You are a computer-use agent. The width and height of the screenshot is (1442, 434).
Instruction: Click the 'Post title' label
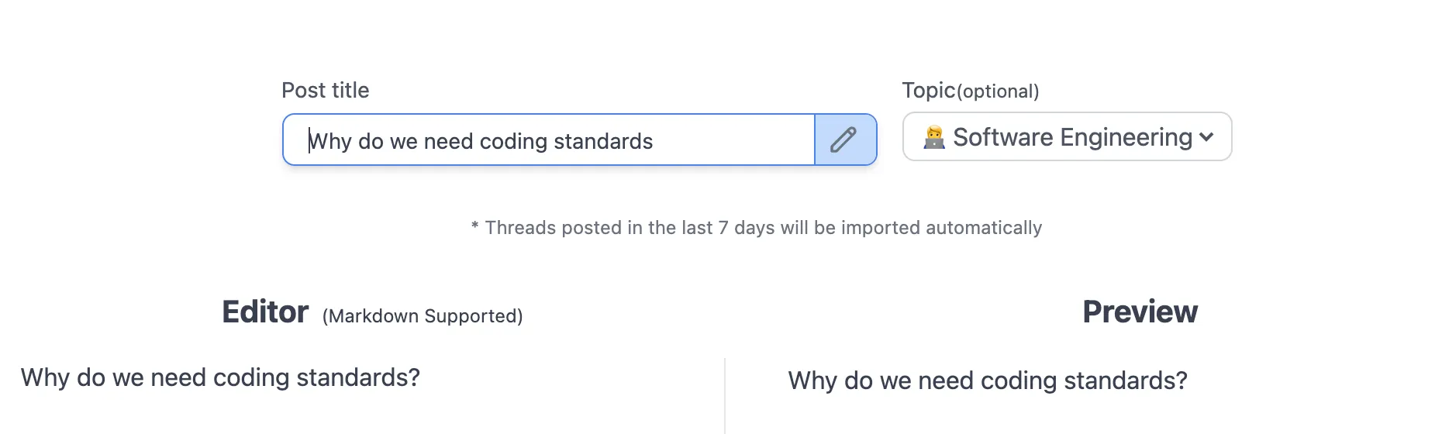pyautogui.click(x=325, y=90)
